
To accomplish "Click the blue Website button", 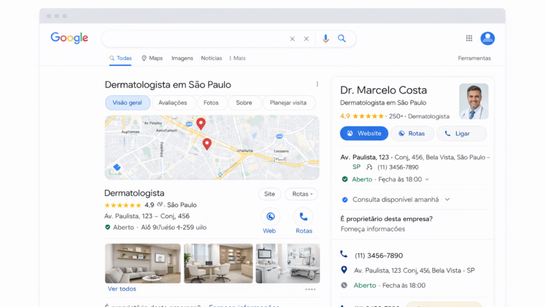I will (364, 133).
